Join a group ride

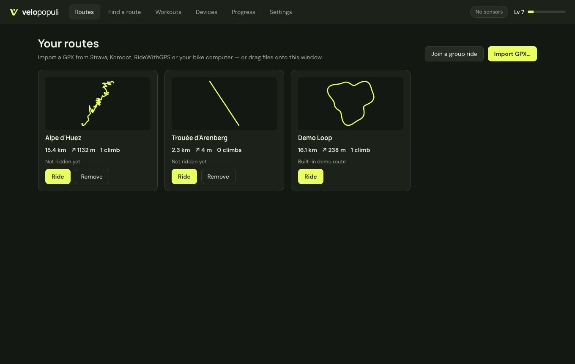454,54
